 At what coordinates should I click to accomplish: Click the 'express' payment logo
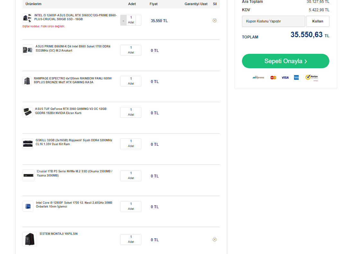click(x=258, y=78)
